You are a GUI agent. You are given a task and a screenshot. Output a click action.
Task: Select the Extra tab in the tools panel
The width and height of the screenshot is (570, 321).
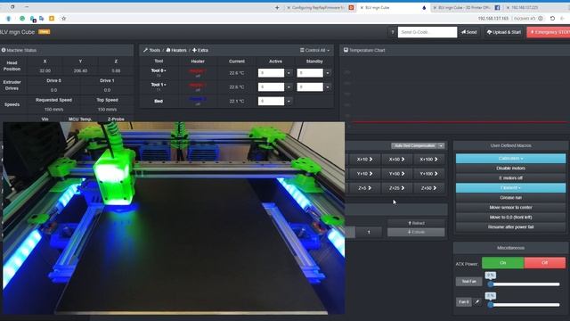click(x=199, y=50)
